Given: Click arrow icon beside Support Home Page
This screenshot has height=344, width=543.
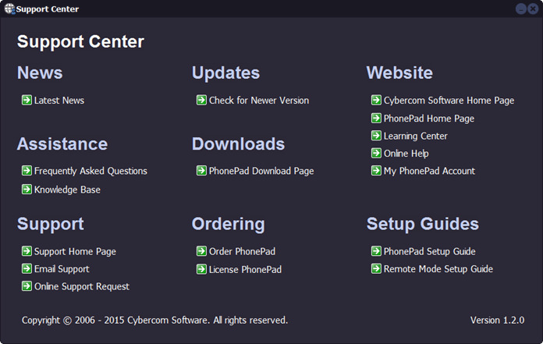Looking at the screenshot, I should coord(27,251).
